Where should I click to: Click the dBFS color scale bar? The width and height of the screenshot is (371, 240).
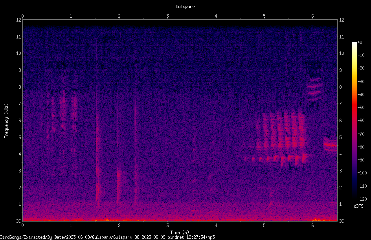click(x=354, y=121)
